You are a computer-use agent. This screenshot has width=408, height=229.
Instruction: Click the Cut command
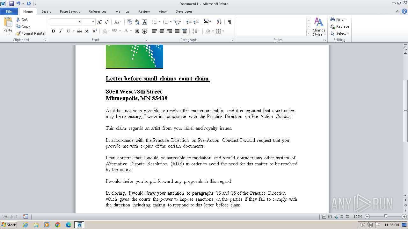(22, 19)
